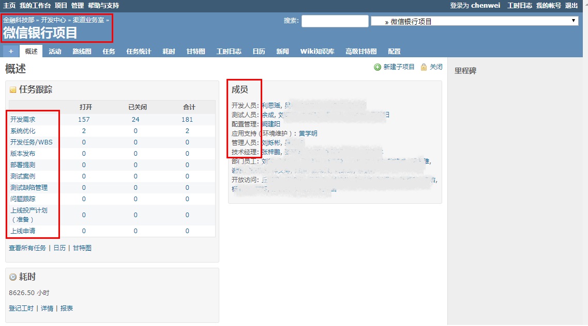Screen dimensions: 588x326
Task: Click 详情 link under 耗时
Action: pyautogui.click(x=47, y=308)
